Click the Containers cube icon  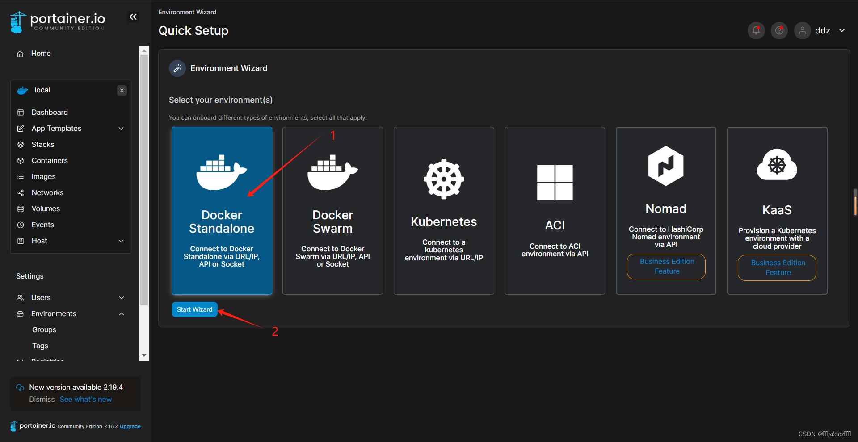click(21, 161)
